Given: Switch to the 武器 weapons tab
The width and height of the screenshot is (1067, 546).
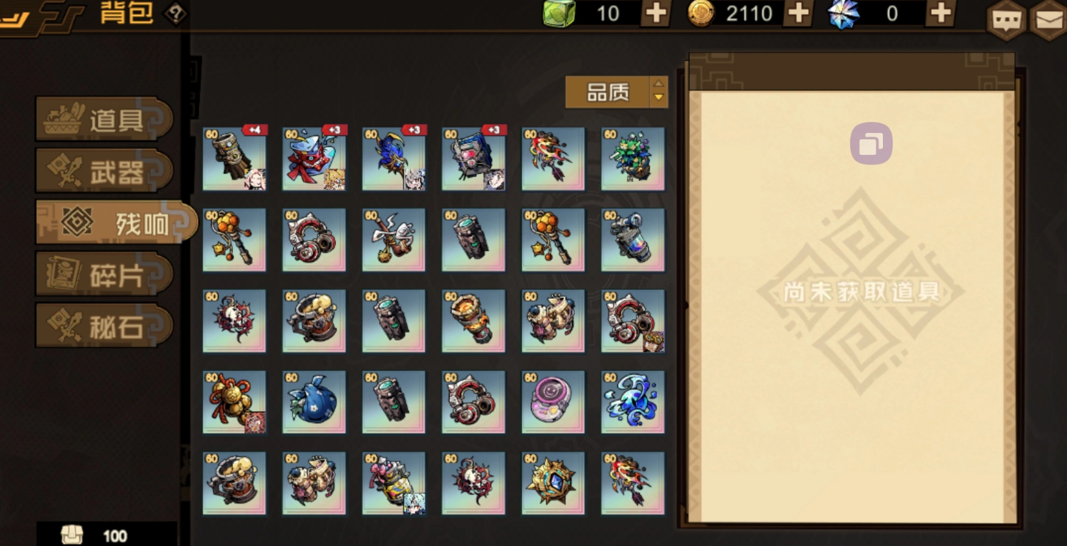Looking at the screenshot, I should (x=104, y=171).
